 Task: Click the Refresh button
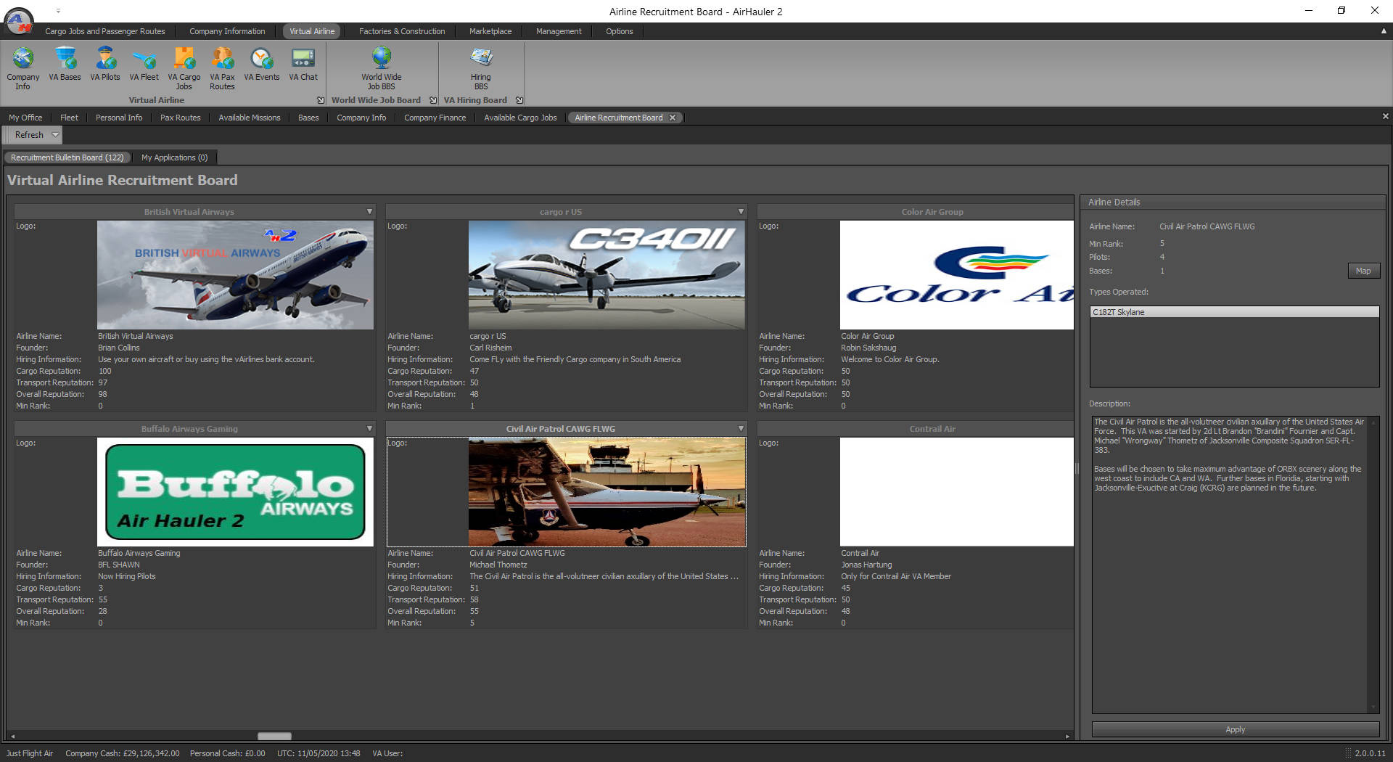tap(29, 135)
